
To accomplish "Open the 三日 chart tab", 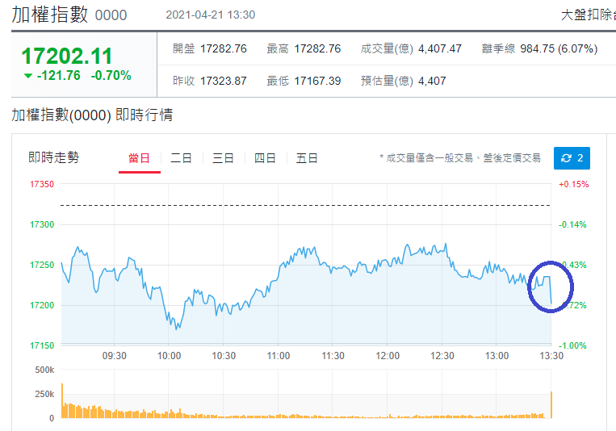I will 223,158.
